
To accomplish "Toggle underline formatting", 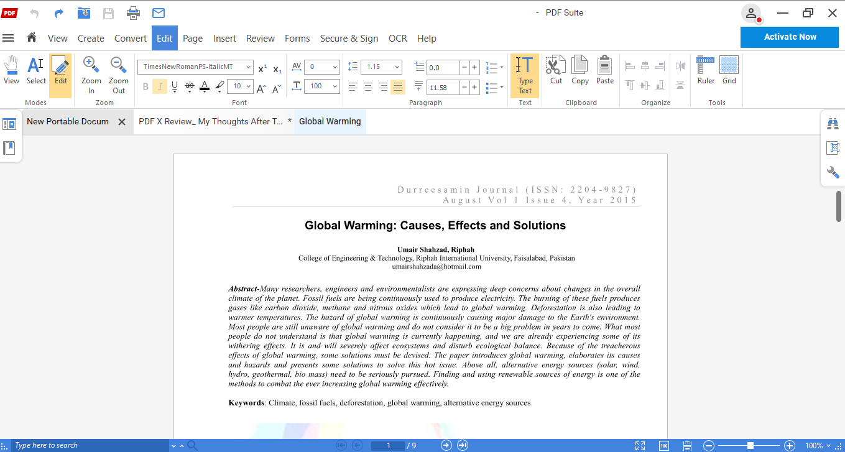I will (x=175, y=86).
